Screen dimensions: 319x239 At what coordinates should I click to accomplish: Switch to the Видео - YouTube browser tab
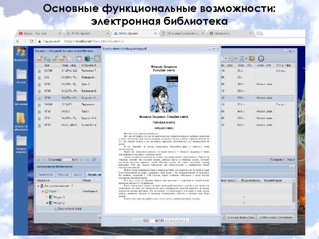click(40, 33)
